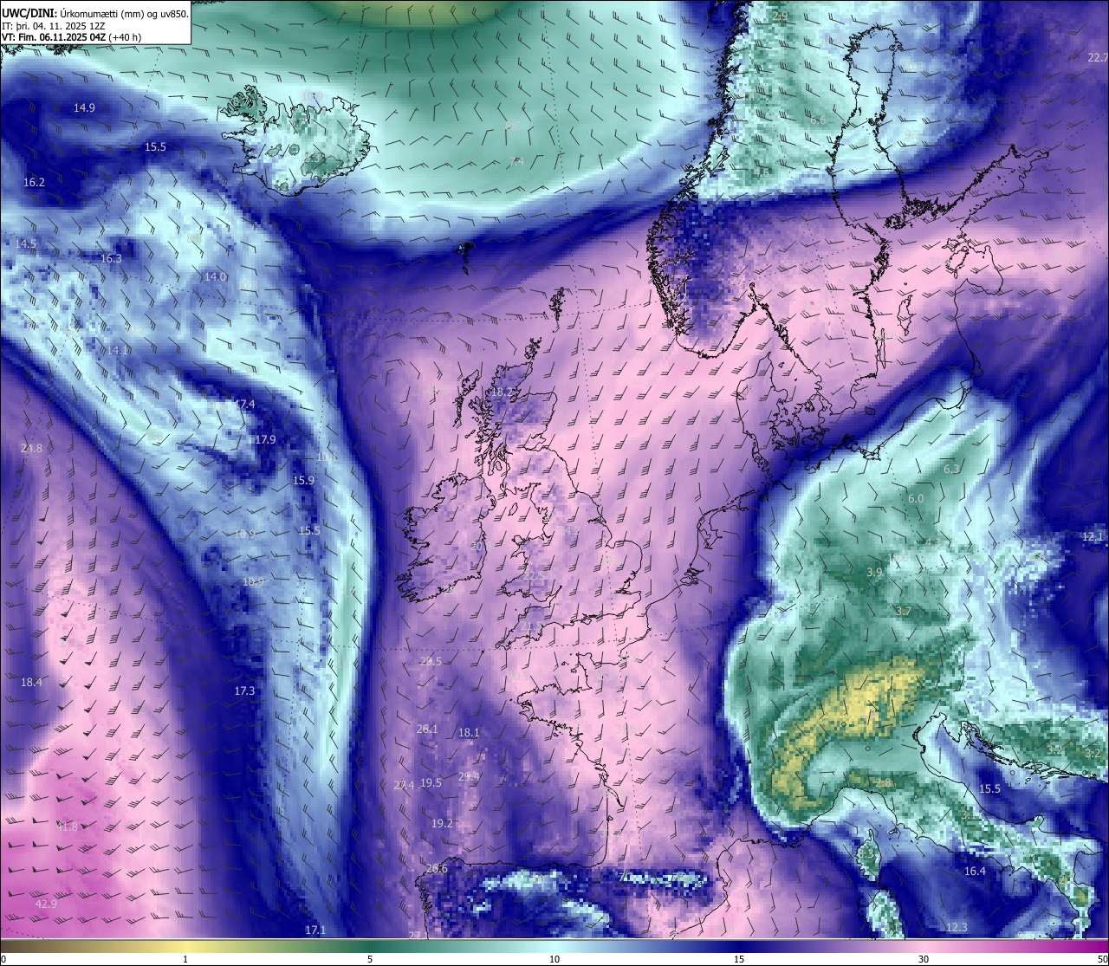This screenshot has width=1109, height=966.
Task: Click the yellow part of the color scale near 1
Action: pos(185,945)
